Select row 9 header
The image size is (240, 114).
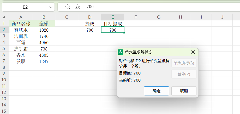point(5,74)
